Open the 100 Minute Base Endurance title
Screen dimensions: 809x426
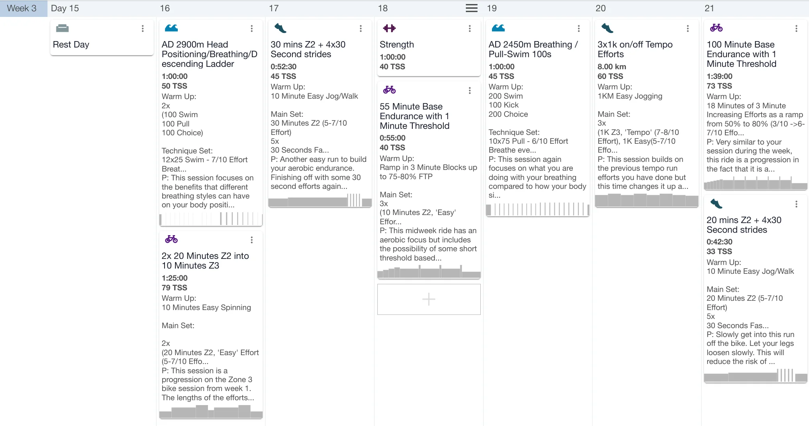[741, 54]
